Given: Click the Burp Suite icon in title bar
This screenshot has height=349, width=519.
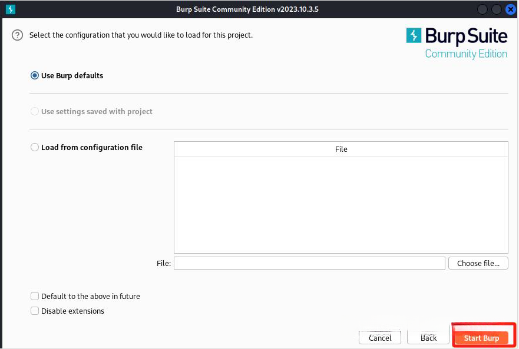Looking at the screenshot, I should tap(11, 9).
